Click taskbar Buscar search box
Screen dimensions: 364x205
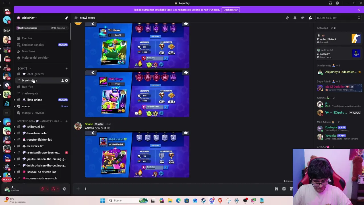[127, 200]
